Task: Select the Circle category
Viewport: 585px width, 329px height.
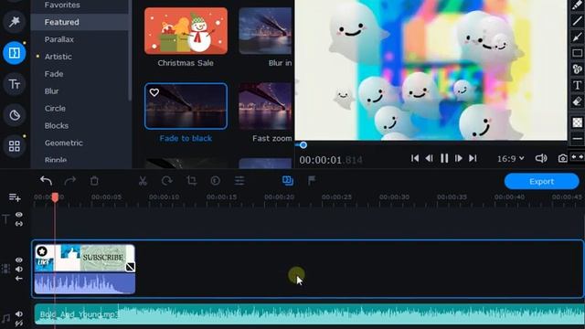Action: pos(55,108)
